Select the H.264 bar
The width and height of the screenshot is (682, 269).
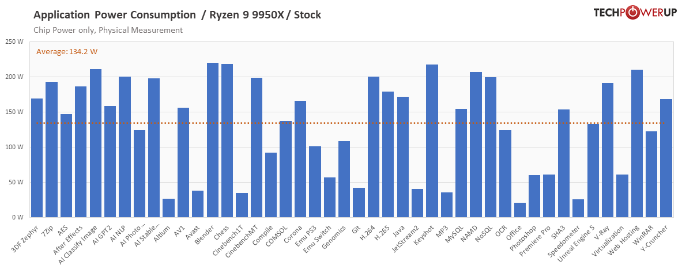373,147
